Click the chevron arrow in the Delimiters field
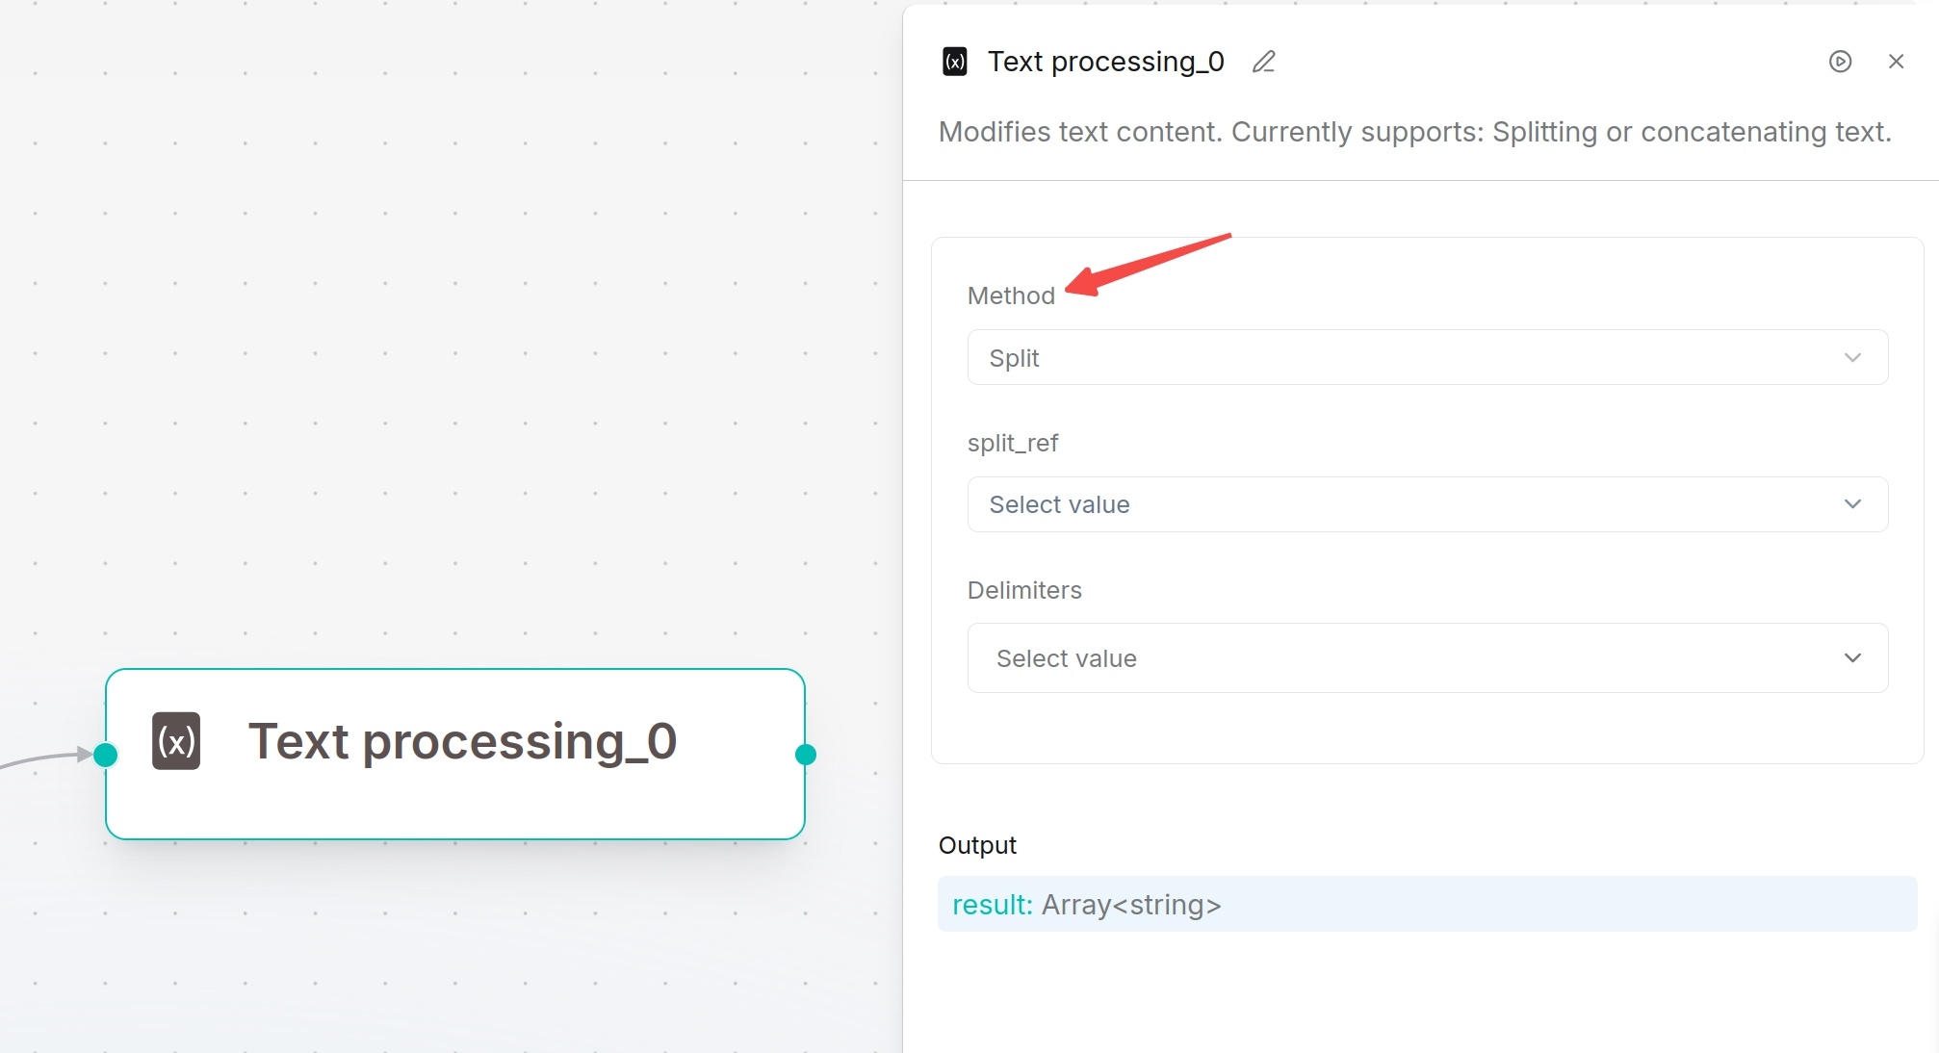The image size is (1939, 1053). [x=1852, y=658]
